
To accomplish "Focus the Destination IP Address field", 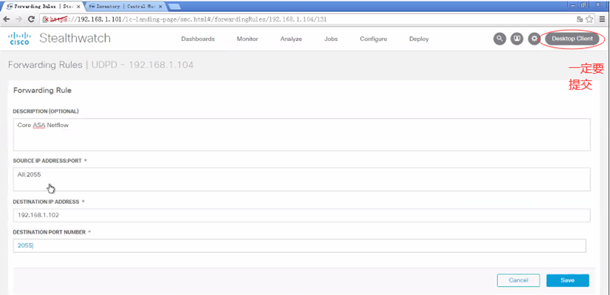I will tap(302, 215).
